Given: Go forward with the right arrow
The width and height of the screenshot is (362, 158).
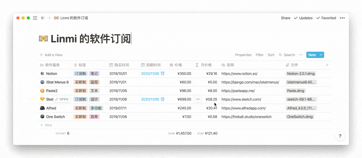Looking at the screenshot, I should click(x=49, y=18).
